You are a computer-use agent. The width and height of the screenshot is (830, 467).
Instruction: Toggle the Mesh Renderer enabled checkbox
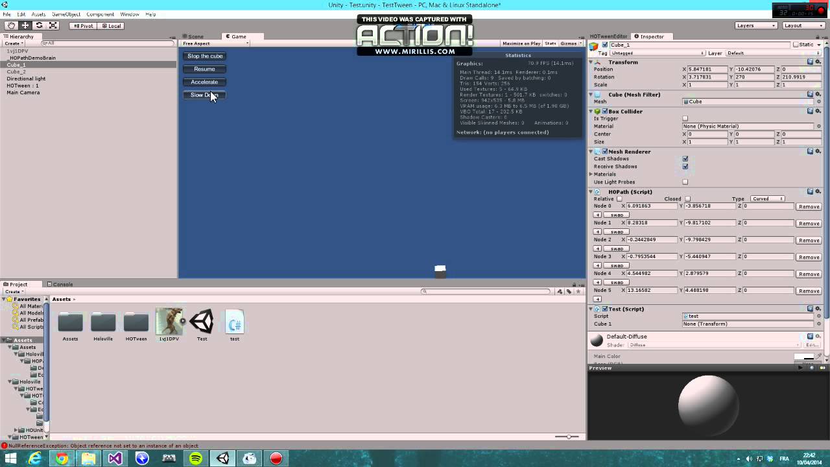pos(605,152)
